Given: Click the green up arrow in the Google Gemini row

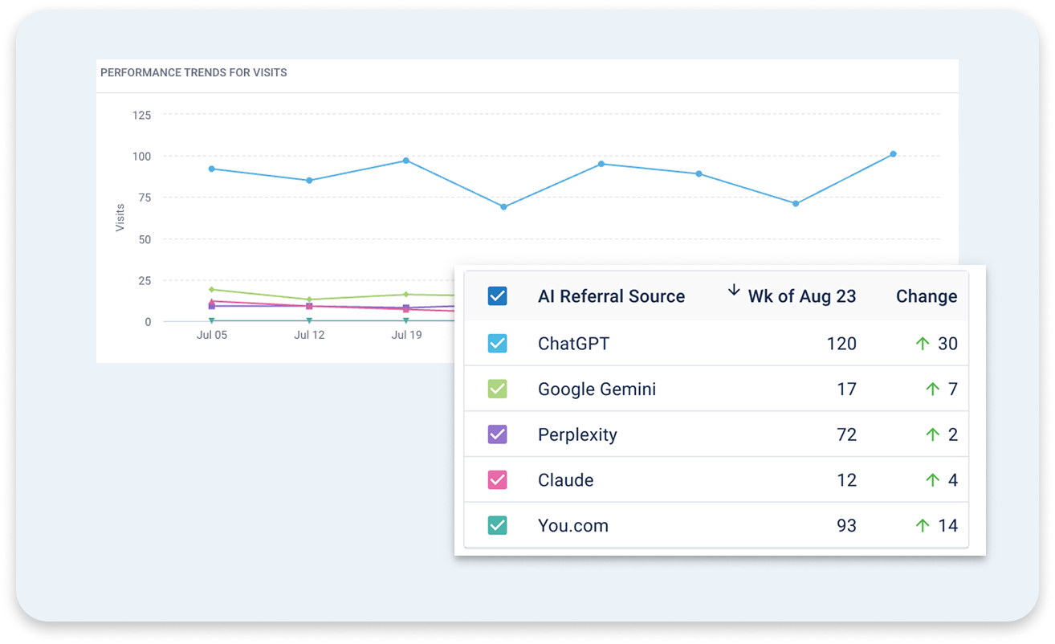Looking at the screenshot, I should (x=932, y=389).
